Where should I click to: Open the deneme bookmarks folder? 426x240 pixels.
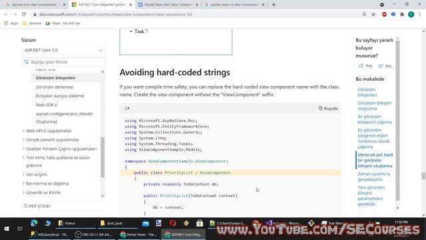click(x=32, y=23)
